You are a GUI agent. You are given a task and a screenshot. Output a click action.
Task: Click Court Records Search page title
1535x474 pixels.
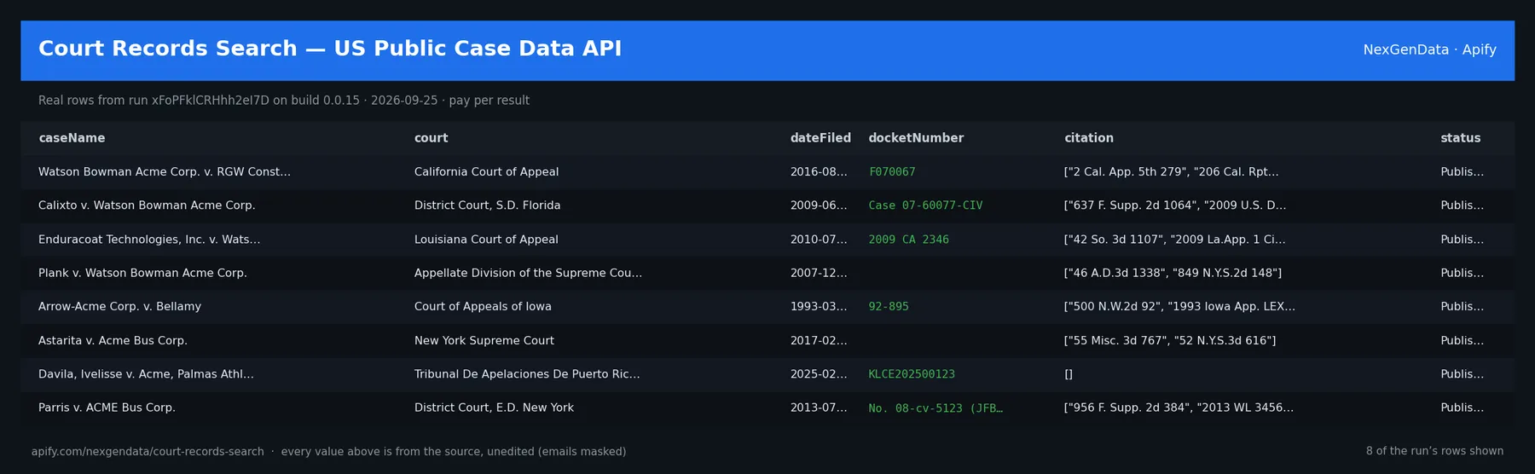point(330,49)
